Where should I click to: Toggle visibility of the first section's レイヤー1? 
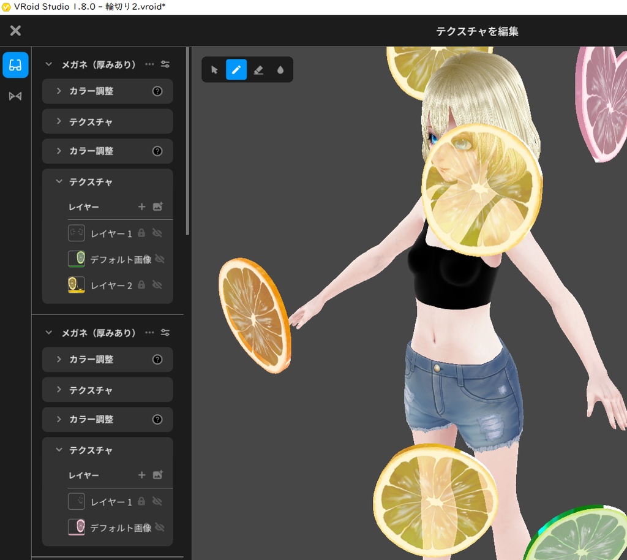[157, 233]
